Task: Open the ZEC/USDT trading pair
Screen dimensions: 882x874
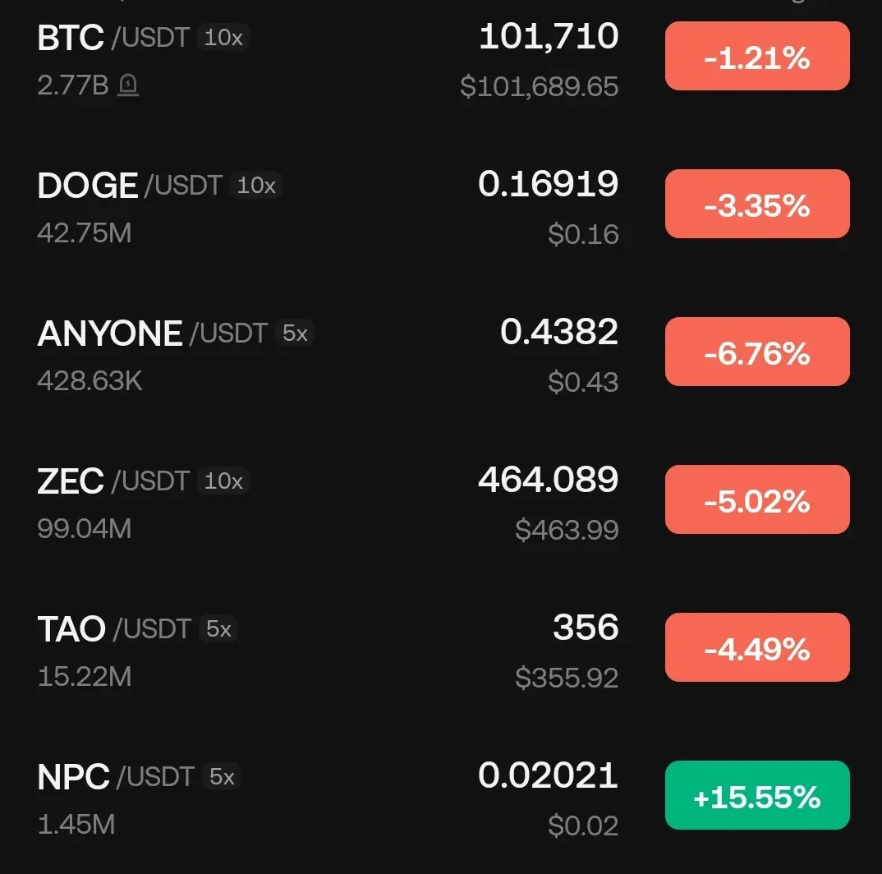Action: (x=441, y=501)
